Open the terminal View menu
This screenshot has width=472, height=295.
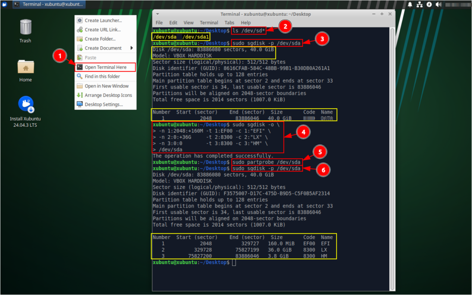coord(189,23)
